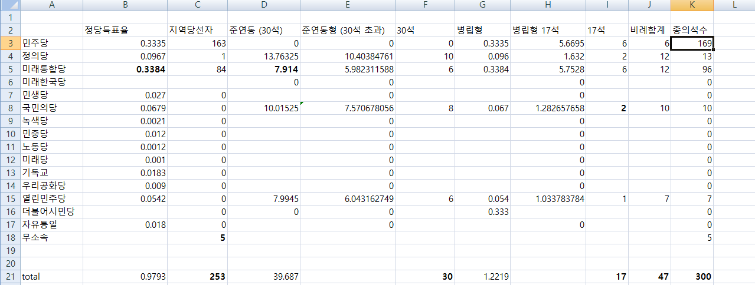
Task: Click the select-all corner of the sheet
Action: pos(9,5)
